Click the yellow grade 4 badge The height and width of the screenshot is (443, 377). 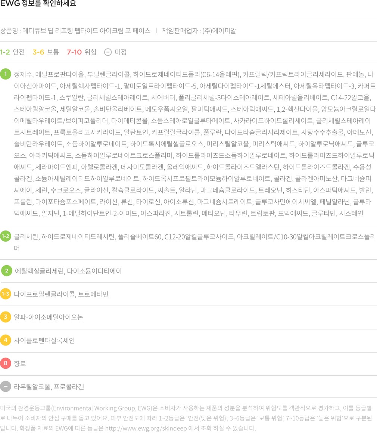[x=6, y=340]
